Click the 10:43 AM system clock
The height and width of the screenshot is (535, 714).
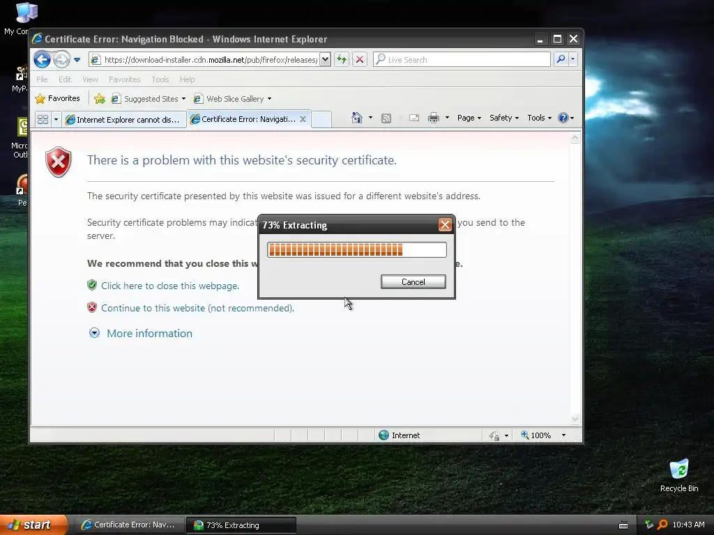688,525
